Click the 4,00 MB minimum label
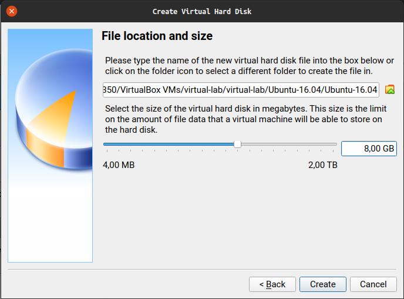Screen dimensions: 404x299 click(x=119, y=165)
